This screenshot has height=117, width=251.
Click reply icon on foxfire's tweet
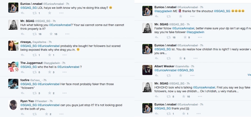(23, 93)
